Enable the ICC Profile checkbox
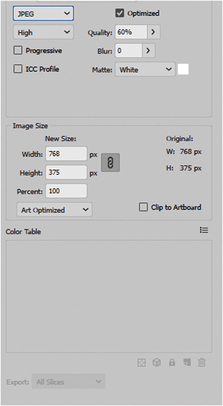Viewport: 223px width, 406px height. tap(18, 69)
